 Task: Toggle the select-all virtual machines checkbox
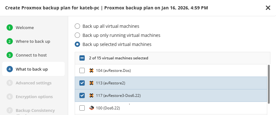click(x=82, y=58)
